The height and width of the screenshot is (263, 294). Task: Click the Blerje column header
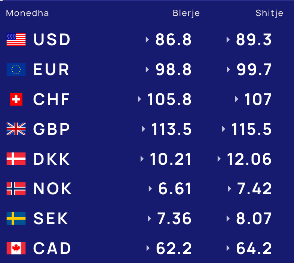pos(186,13)
